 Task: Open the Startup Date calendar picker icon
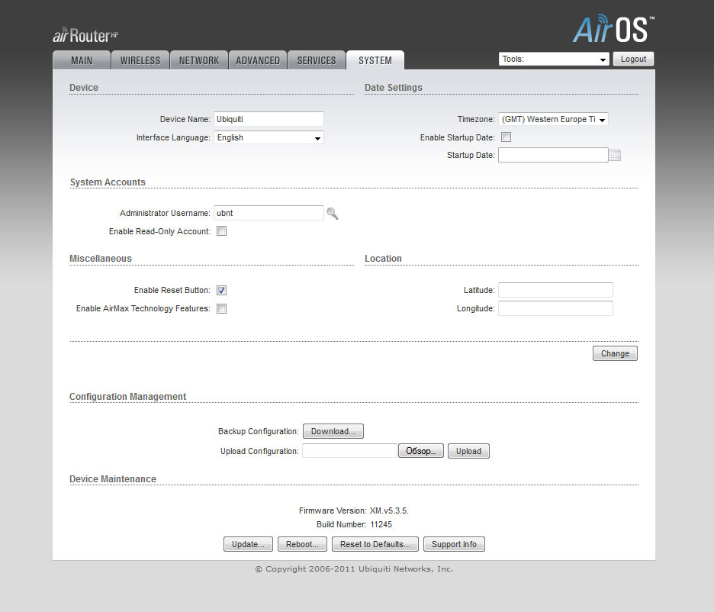tap(615, 156)
